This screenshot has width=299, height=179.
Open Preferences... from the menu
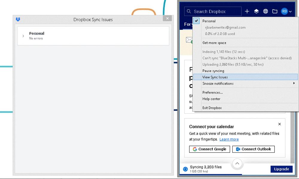212,92
